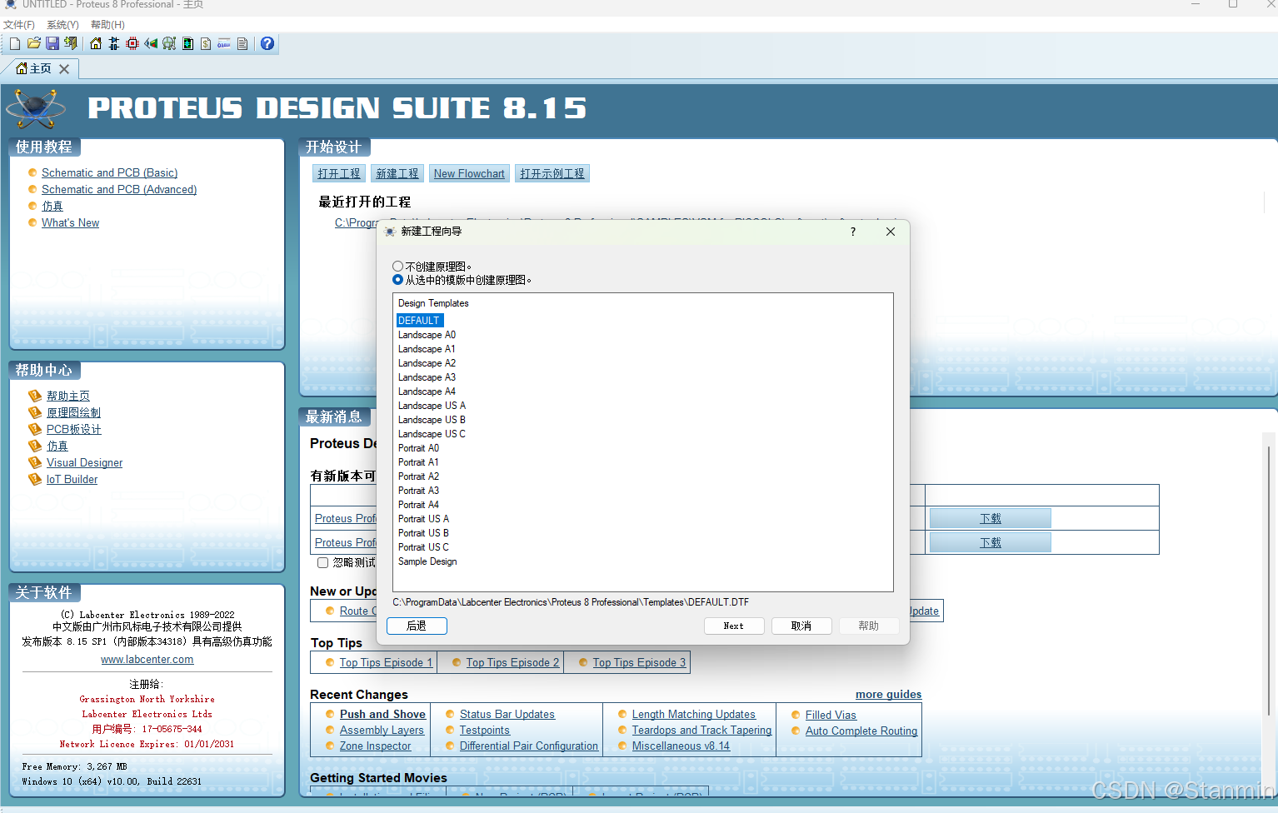Open the Project Notes toolbar icon

(242, 43)
